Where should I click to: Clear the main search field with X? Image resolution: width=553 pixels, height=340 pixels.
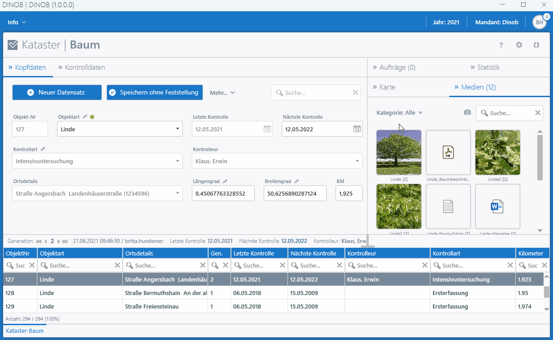coord(356,93)
